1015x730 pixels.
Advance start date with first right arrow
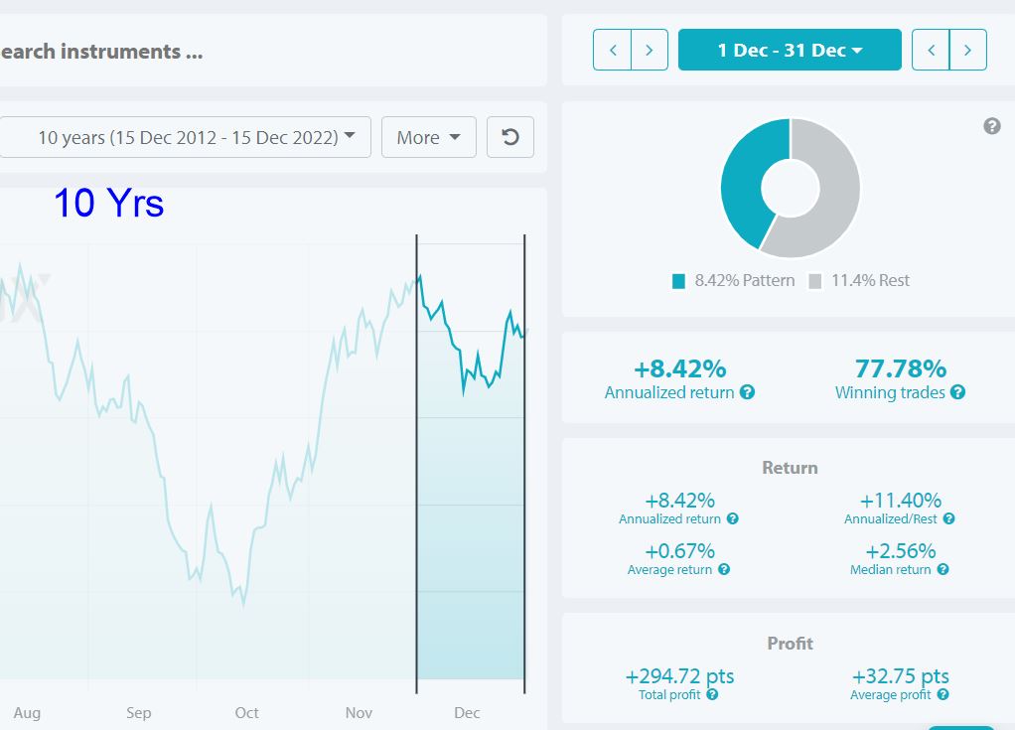point(650,50)
